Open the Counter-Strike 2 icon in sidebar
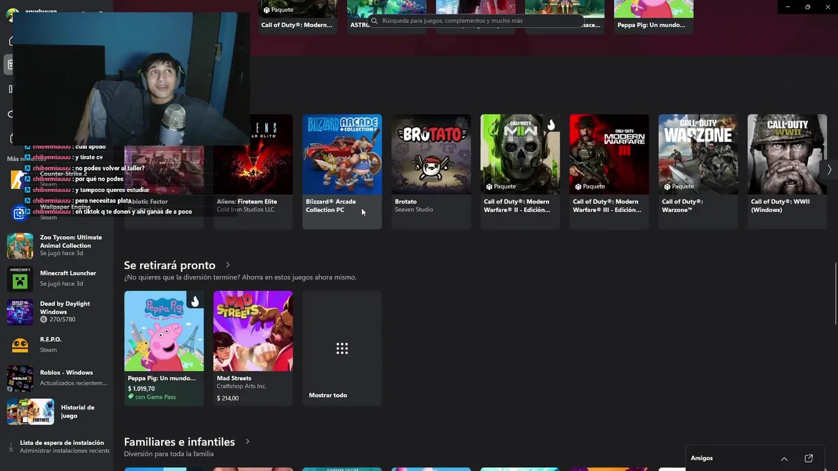838x471 pixels. [x=18, y=179]
